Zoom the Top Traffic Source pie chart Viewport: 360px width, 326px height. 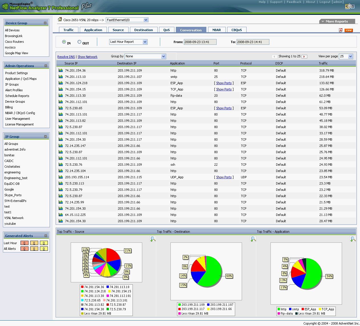point(153,239)
